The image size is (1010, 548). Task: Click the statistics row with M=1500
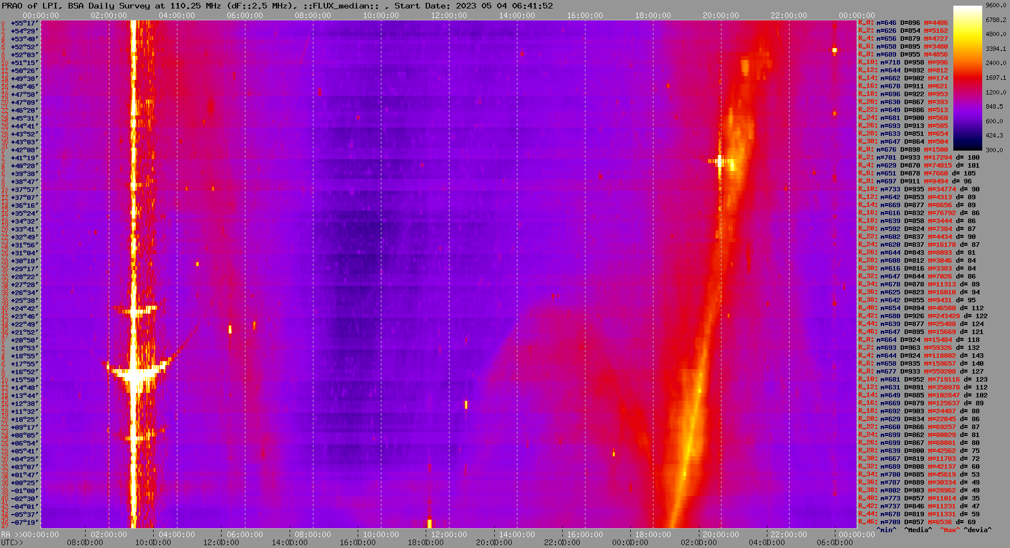tap(903, 150)
